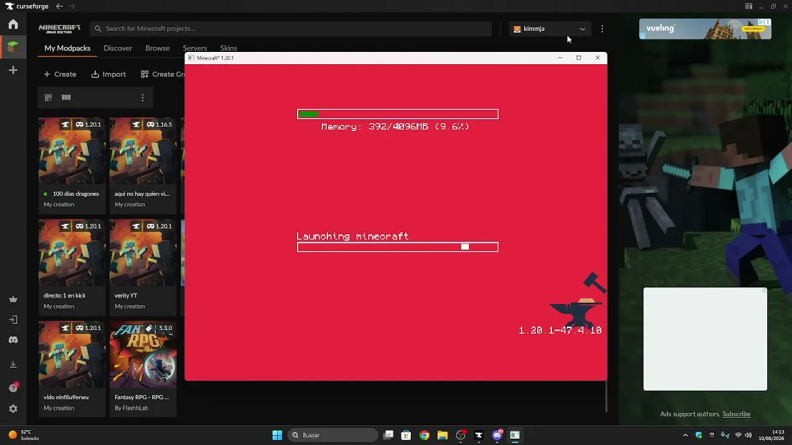Show hidden system tray icons

pyautogui.click(x=685, y=435)
